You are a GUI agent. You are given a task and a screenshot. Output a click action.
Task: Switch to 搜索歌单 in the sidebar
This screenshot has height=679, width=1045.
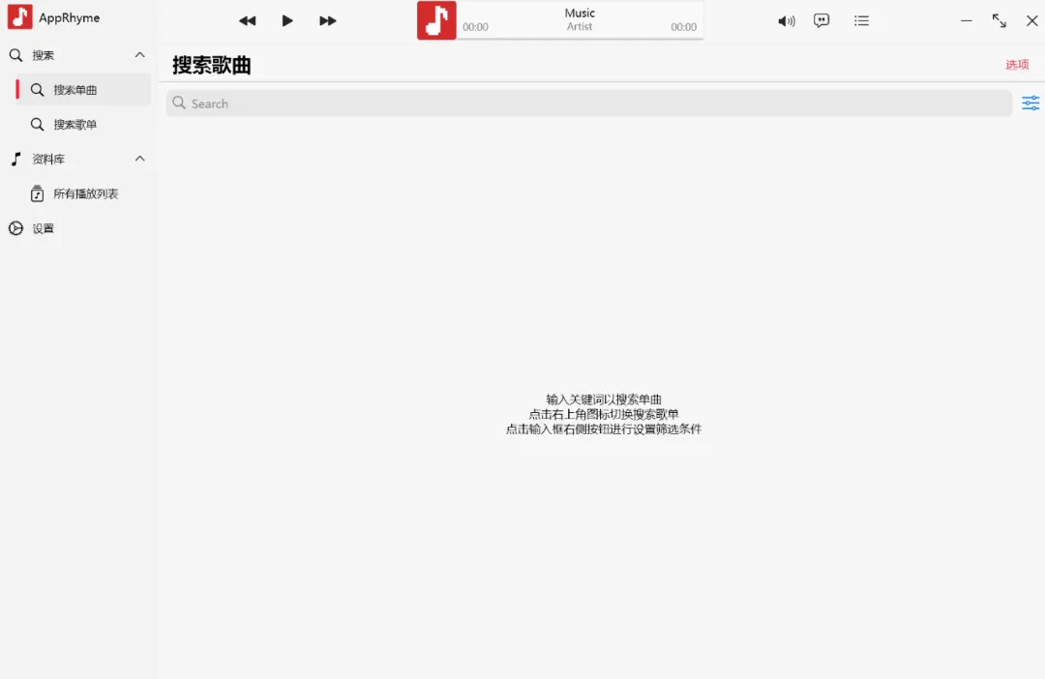75,125
